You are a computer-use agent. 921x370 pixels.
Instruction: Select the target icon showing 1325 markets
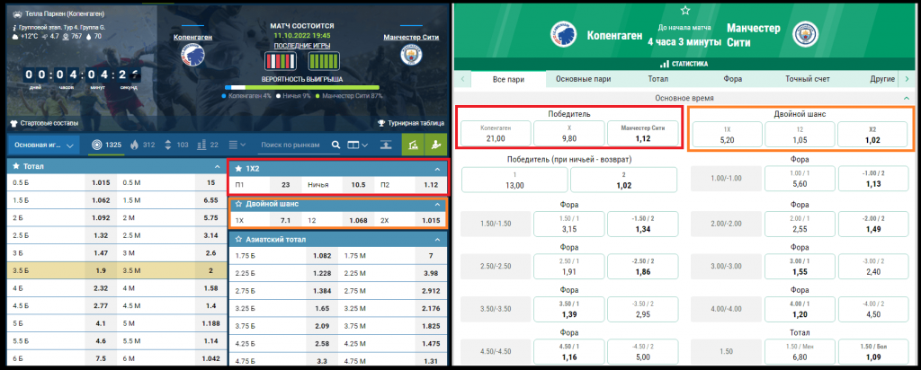coord(98,145)
